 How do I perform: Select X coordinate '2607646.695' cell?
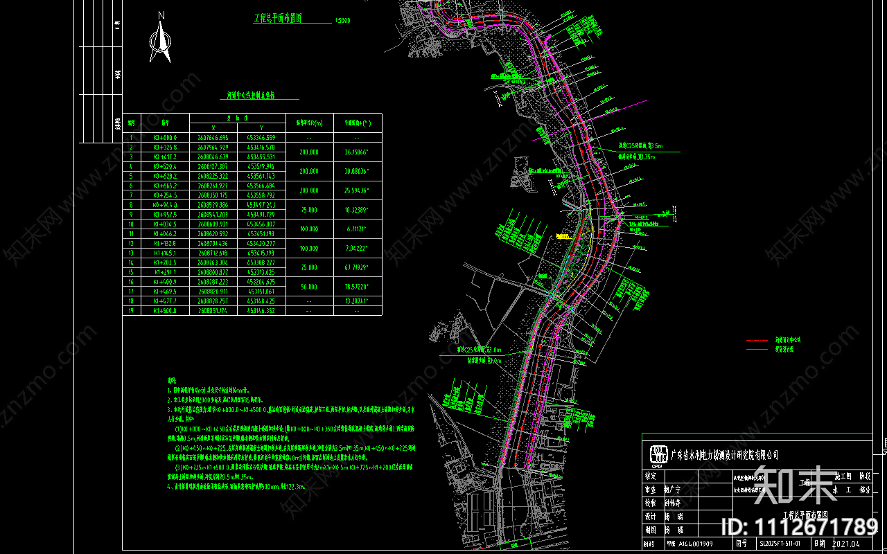click(213, 138)
